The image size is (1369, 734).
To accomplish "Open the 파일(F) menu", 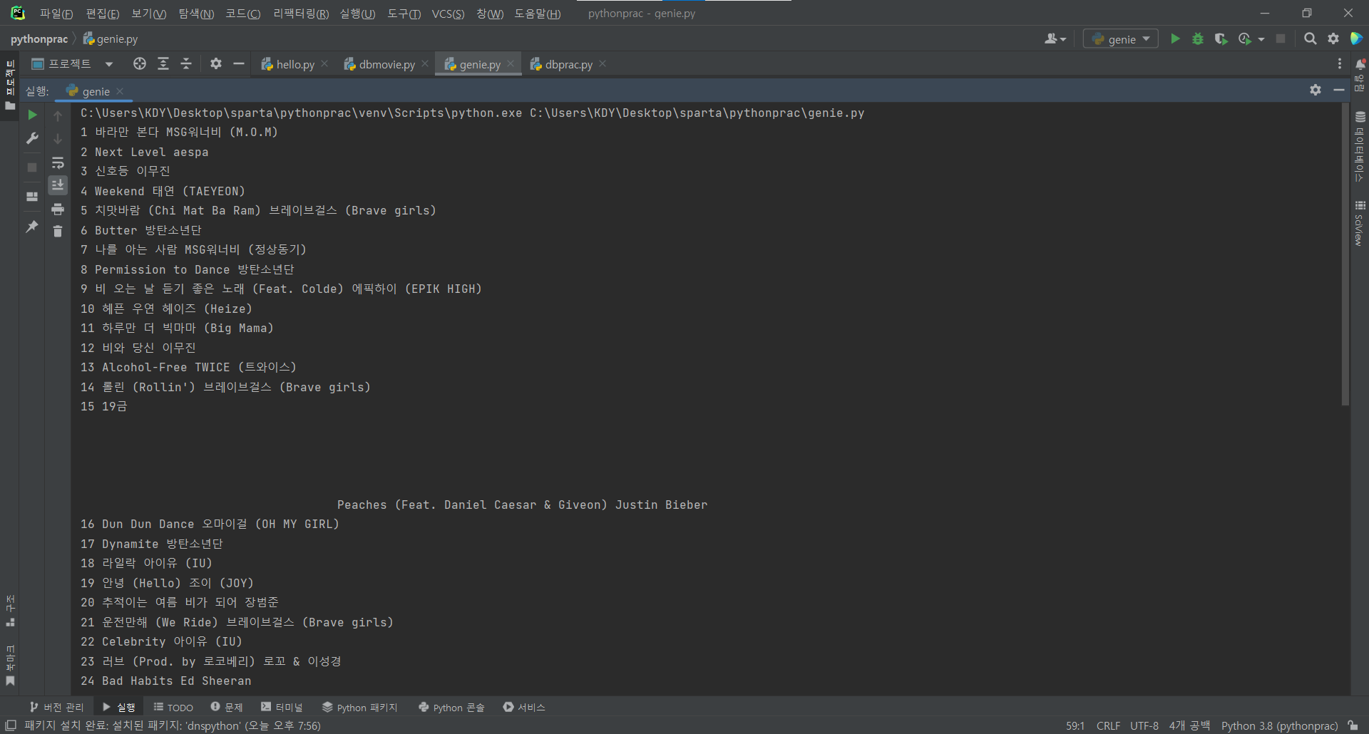I will tap(56, 14).
